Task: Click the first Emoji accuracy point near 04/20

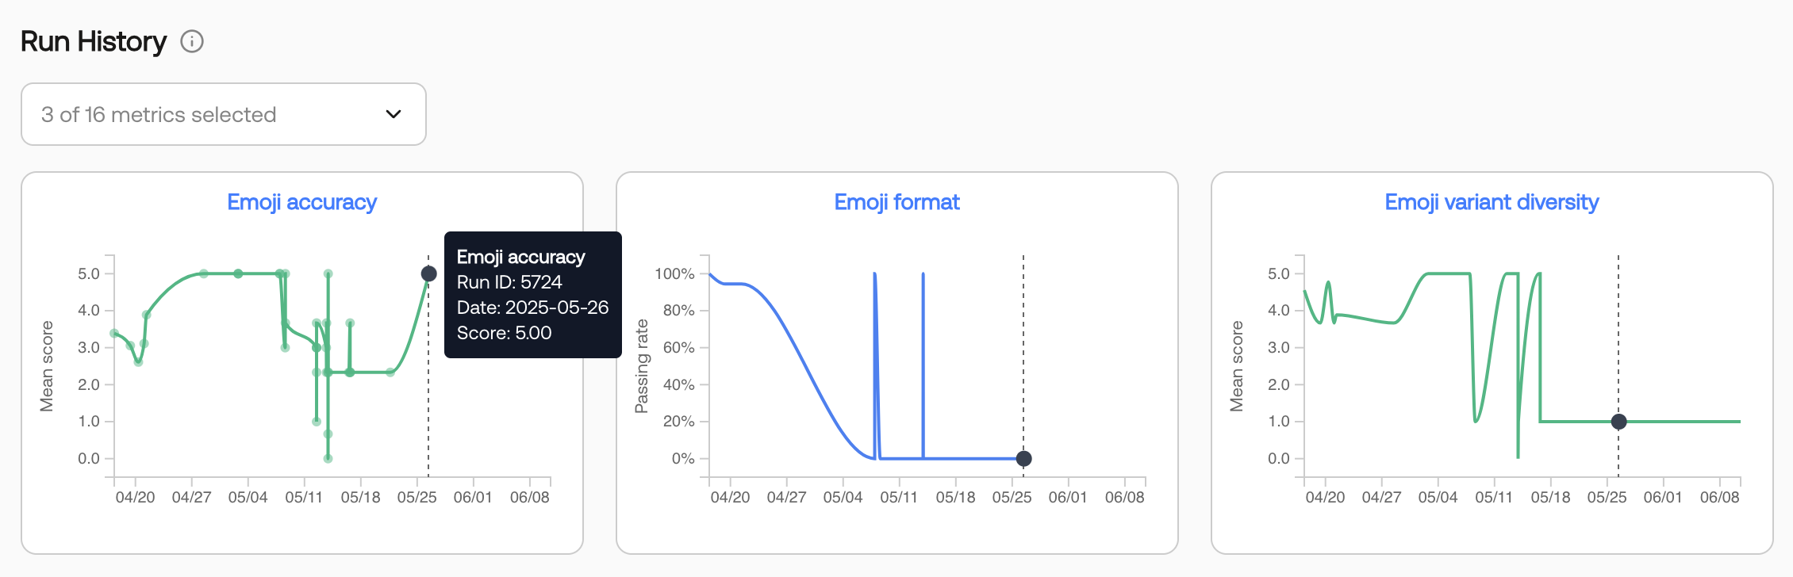Action: pyautogui.click(x=114, y=334)
